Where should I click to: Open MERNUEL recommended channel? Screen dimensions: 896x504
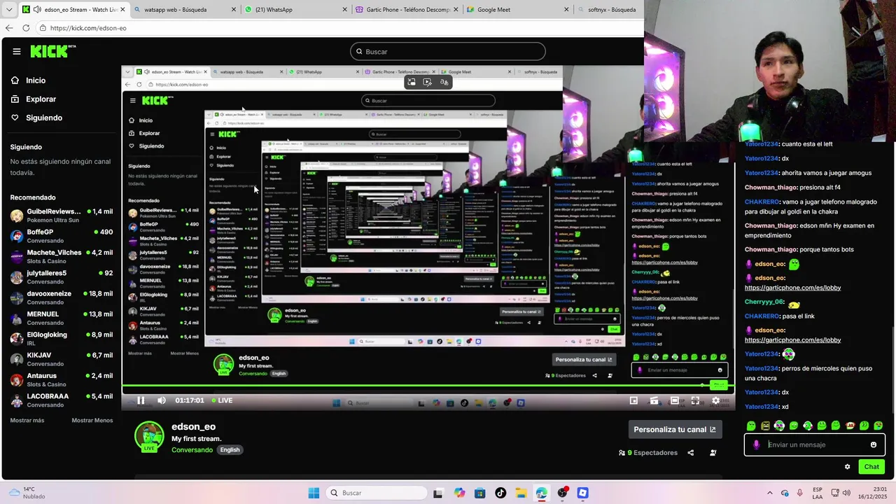(62, 318)
